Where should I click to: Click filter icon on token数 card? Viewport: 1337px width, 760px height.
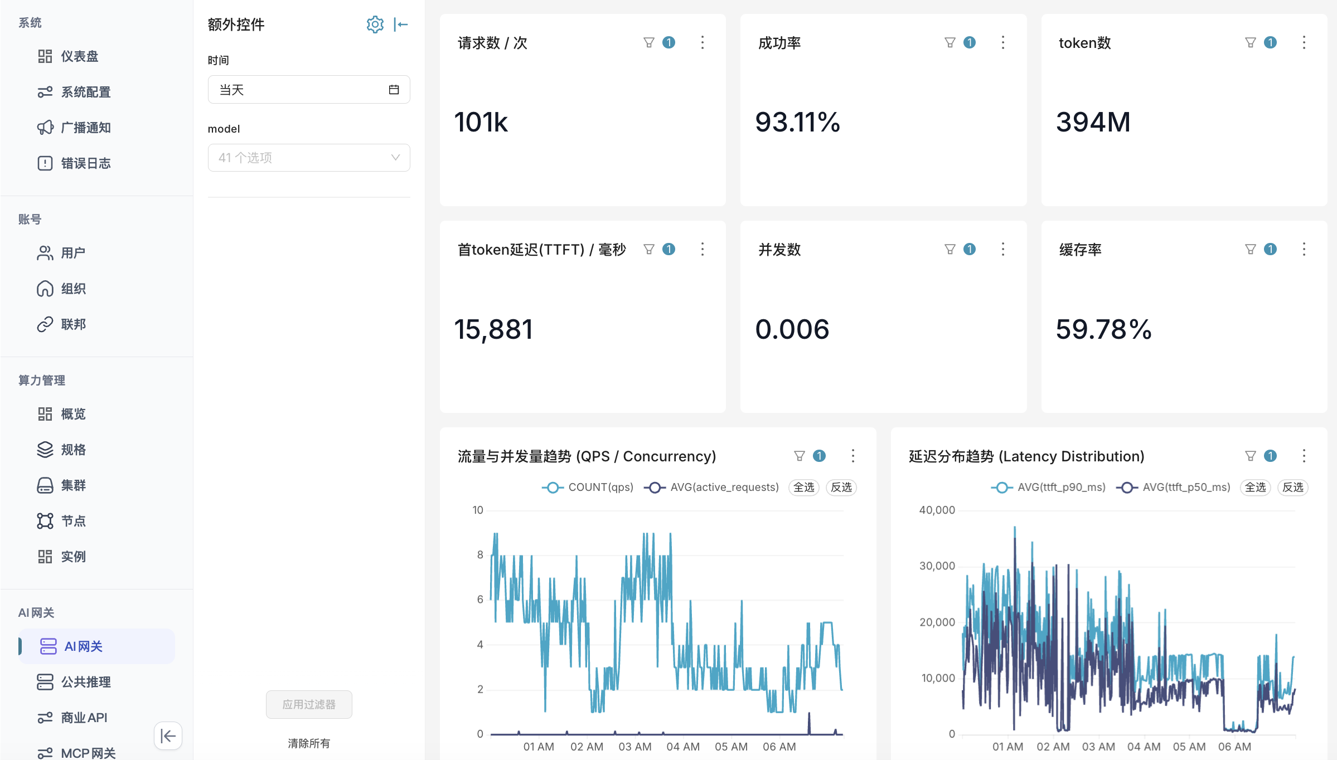coord(1250,42)
